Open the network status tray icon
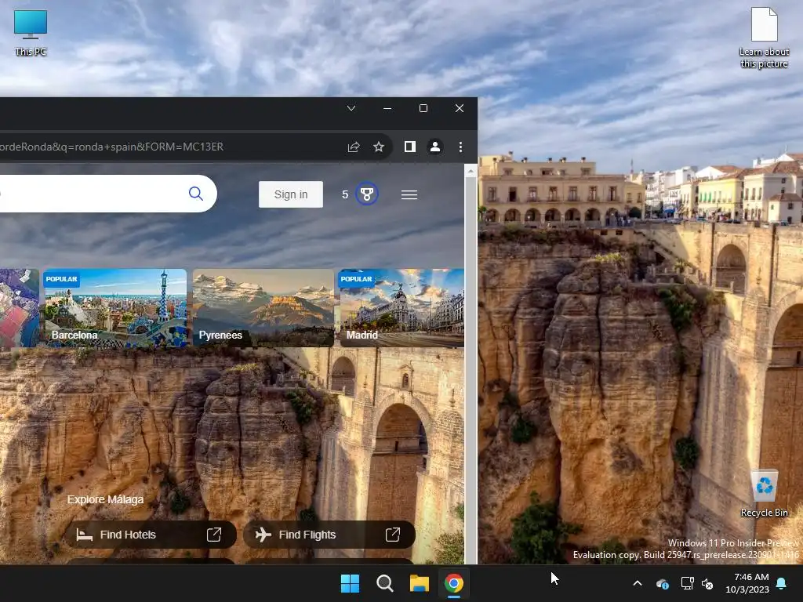Image resolution: width=803 pixels, height=602 pixels. 687,583
